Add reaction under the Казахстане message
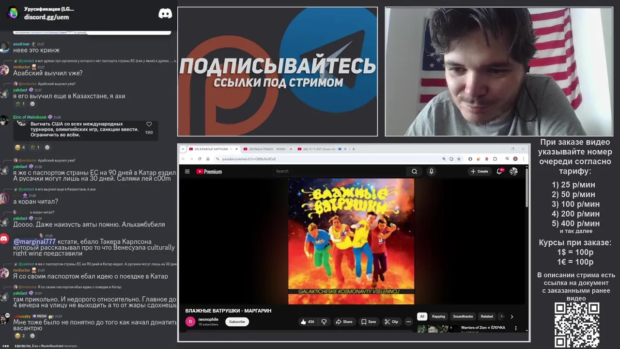Viewport: 620px width, 349px height. tap(32, 104)
